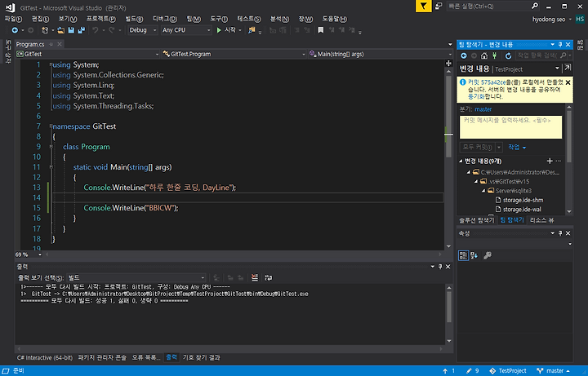This screenshot has height=376, width=588.
Task: Open the Tools (도구) menu
Action: point(219,19)
